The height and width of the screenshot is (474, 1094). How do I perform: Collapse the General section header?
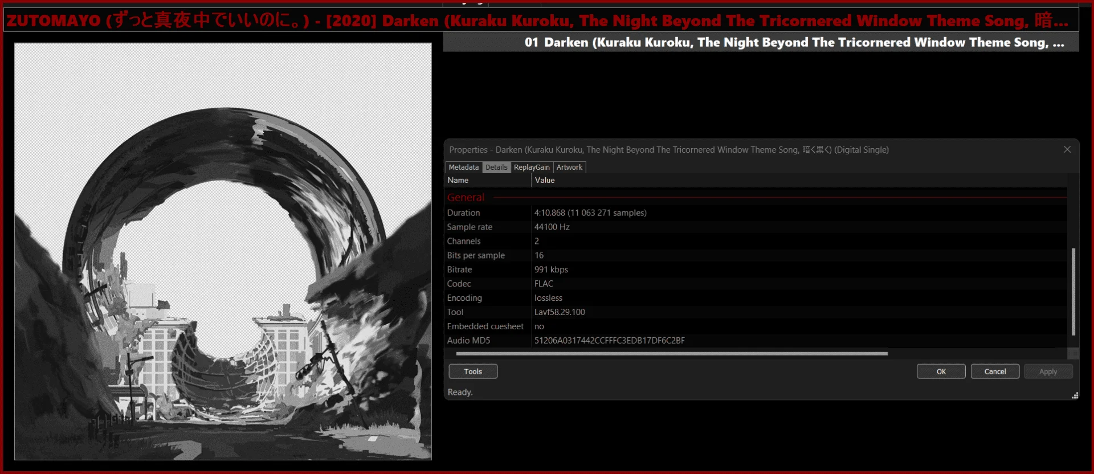466,198
